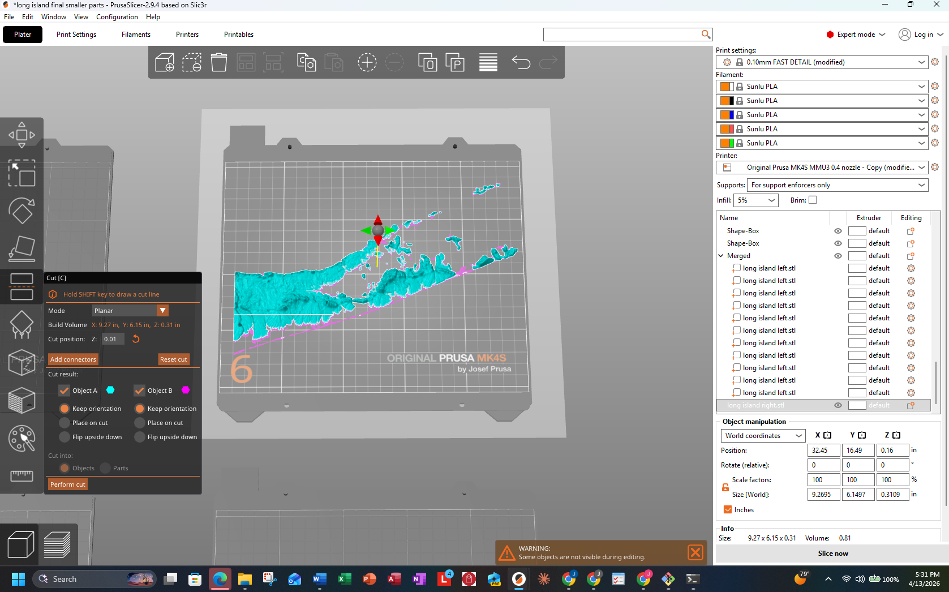949x592 pixels.
Task: Open the World coordinates dropdown
Action: pyautogui.click(x=763, y=436)
